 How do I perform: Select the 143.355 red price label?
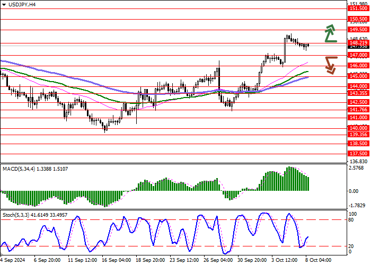358,93
